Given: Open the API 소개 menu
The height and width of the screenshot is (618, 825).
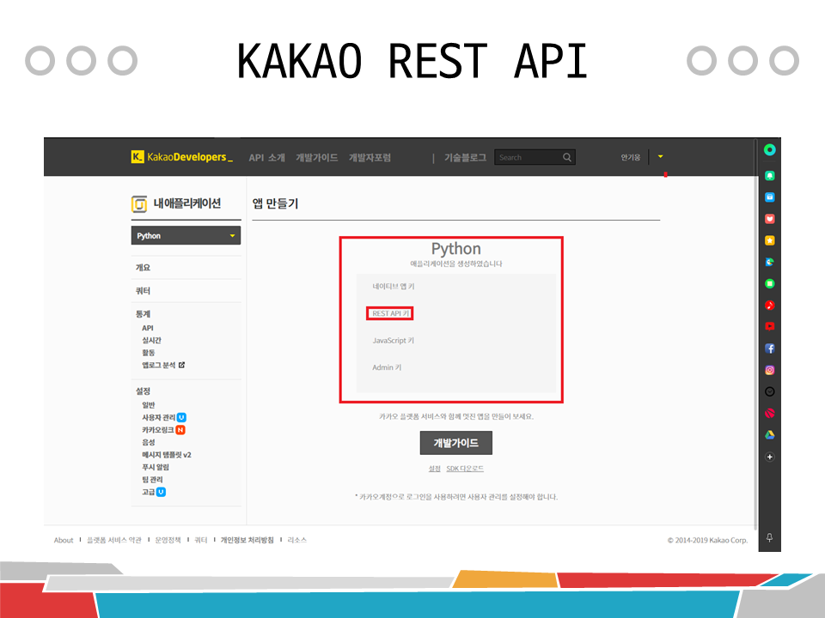Looking at the screenshot, I should [266, 158].
